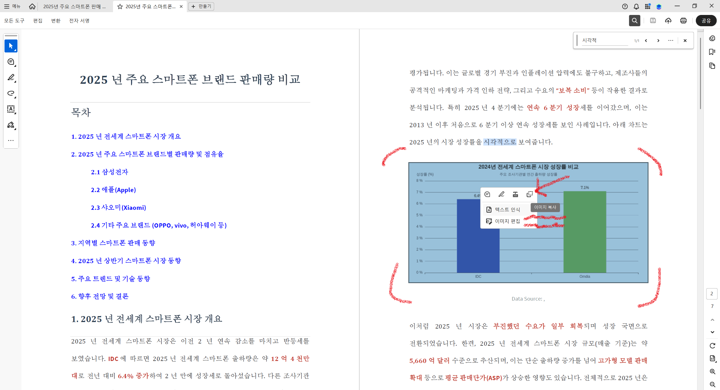The image size is (720, 390).
Task: Select the Add text box tool
Action: [11, 109]
